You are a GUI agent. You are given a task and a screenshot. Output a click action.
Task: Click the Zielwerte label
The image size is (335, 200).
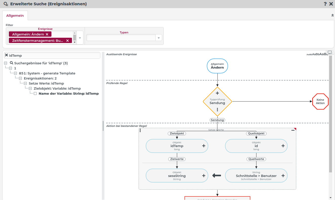click(x=177, y=159)
